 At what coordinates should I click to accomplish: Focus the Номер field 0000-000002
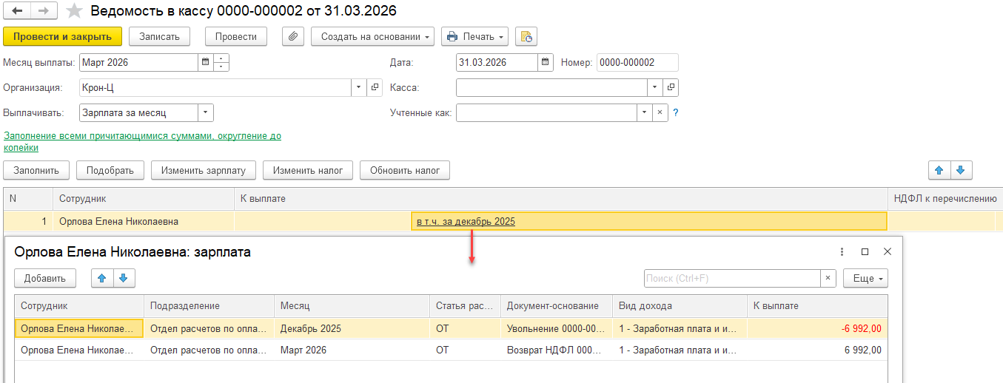pos(637,63)
